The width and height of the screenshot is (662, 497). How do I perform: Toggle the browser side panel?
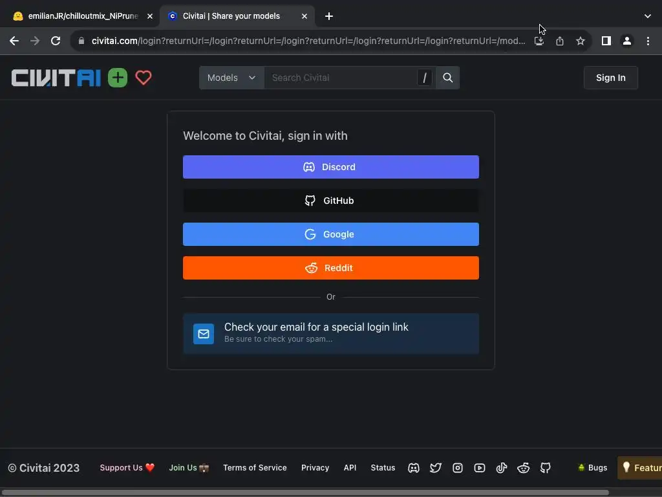pos(606,41)
